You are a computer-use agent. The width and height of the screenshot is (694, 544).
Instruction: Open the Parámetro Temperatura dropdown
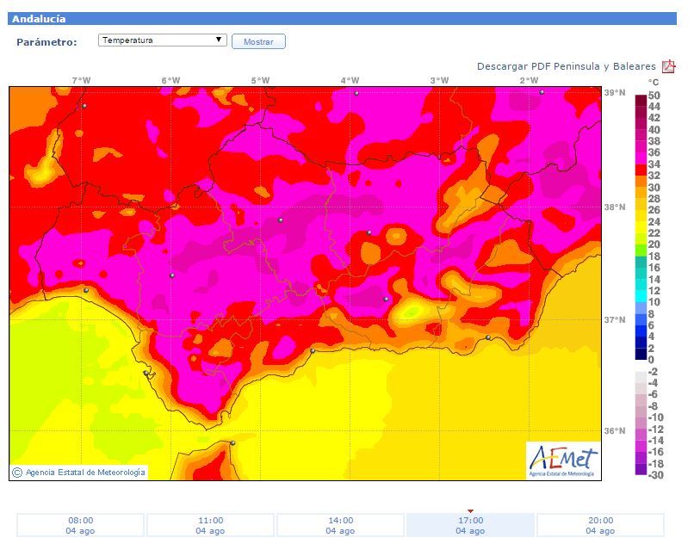coord(162,40)
